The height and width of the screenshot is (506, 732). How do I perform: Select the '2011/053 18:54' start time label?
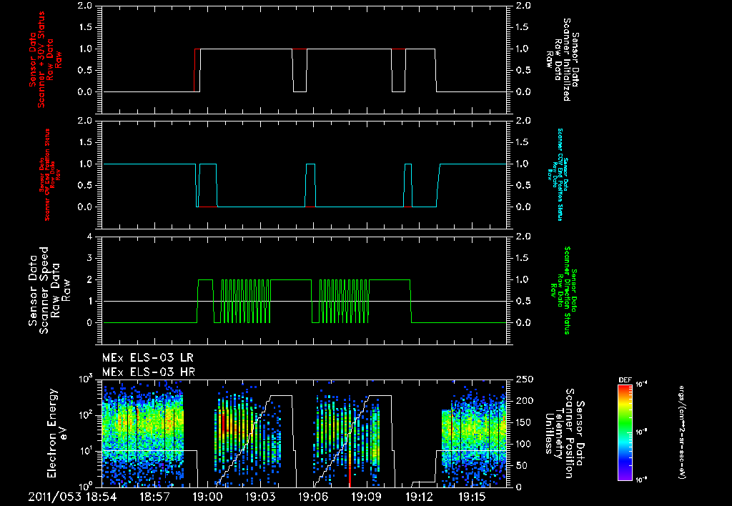point(72,497)
